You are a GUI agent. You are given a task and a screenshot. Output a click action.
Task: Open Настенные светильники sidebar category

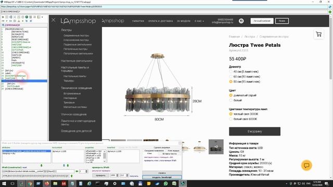76,61
